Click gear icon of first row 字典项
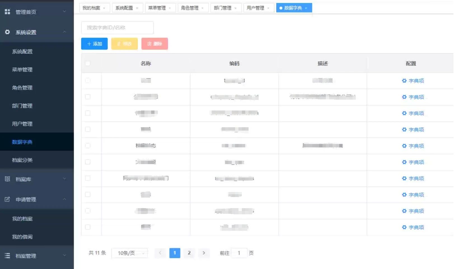 pos(404,81)
